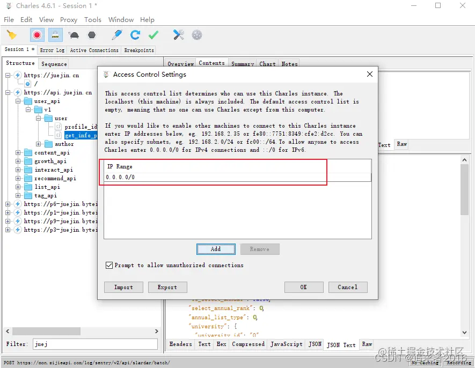This screenshot has width=475, height=368.
Task: Expand the recommend_api folder
Action: [18, 178]
